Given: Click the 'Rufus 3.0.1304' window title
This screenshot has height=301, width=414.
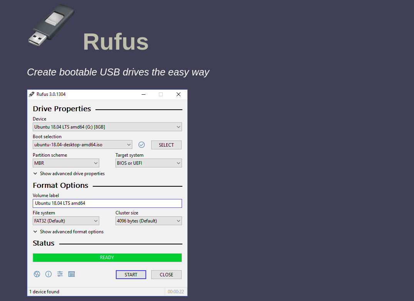Looking at the screenshot, I should (x=51, y=94).
